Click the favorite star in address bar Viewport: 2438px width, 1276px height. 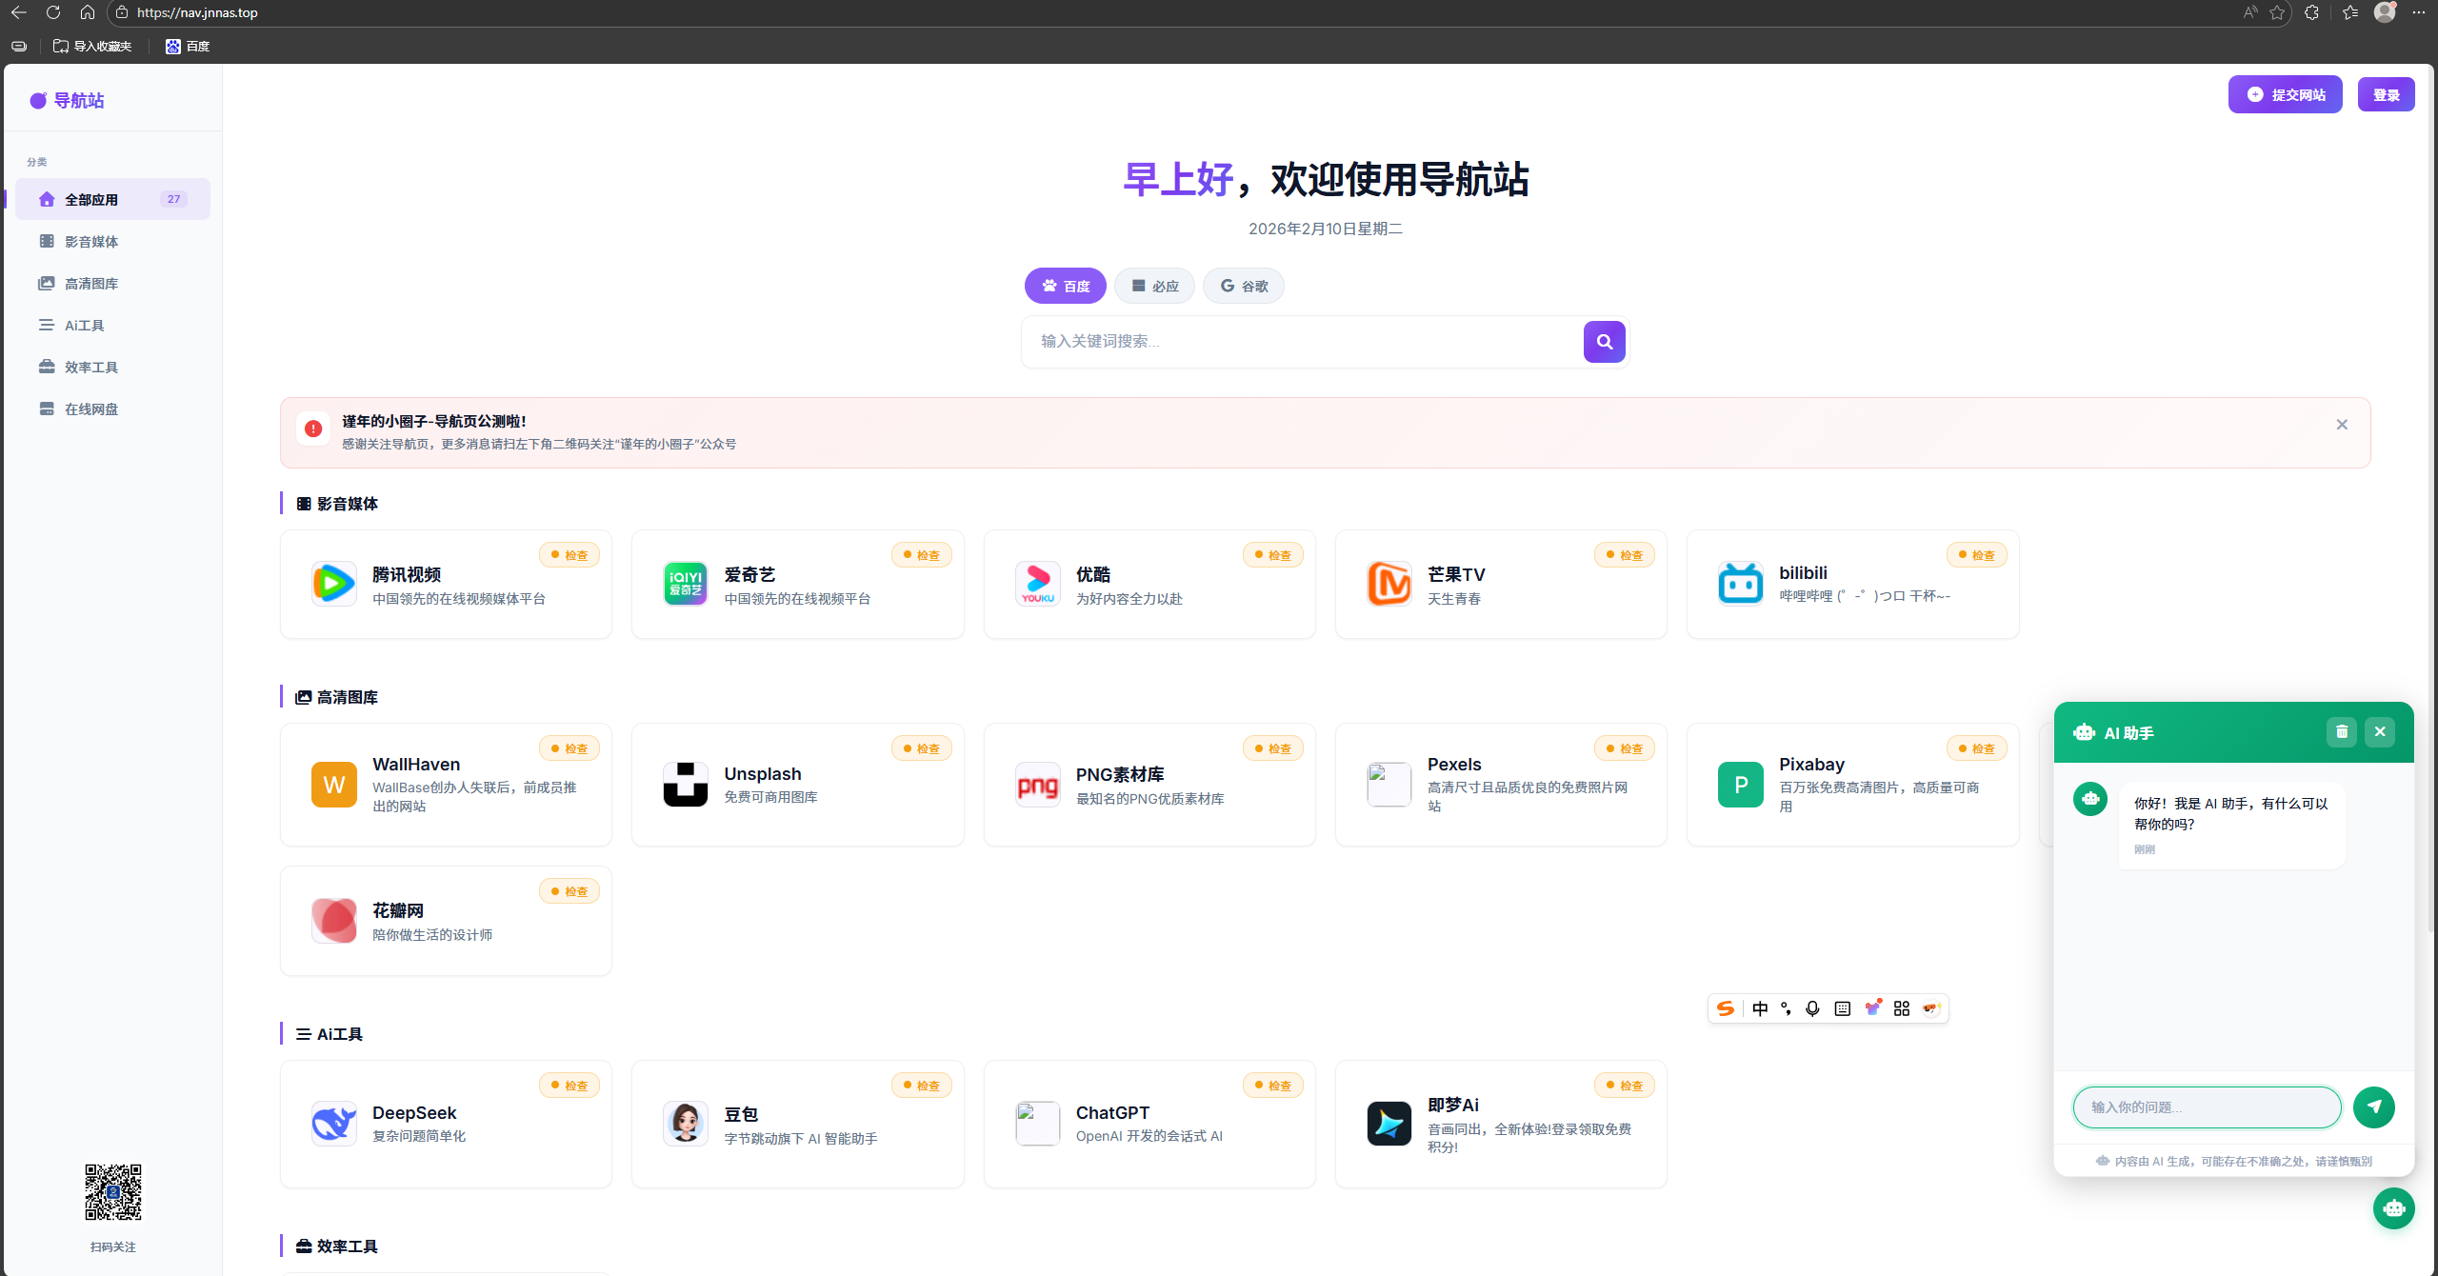(2277, 12)
